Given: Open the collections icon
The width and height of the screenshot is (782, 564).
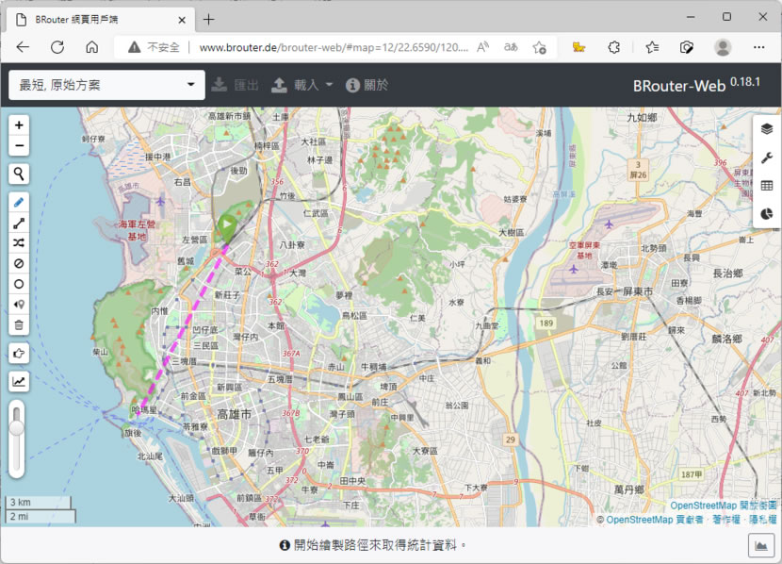Looking at the screenshot, I should tap(687, 47).
